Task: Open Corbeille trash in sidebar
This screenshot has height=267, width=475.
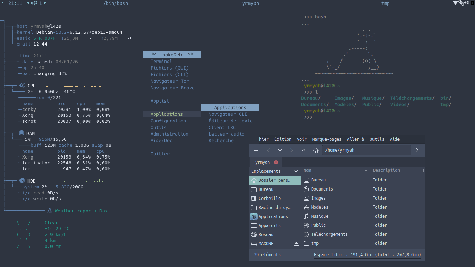Action: [269, 199]
